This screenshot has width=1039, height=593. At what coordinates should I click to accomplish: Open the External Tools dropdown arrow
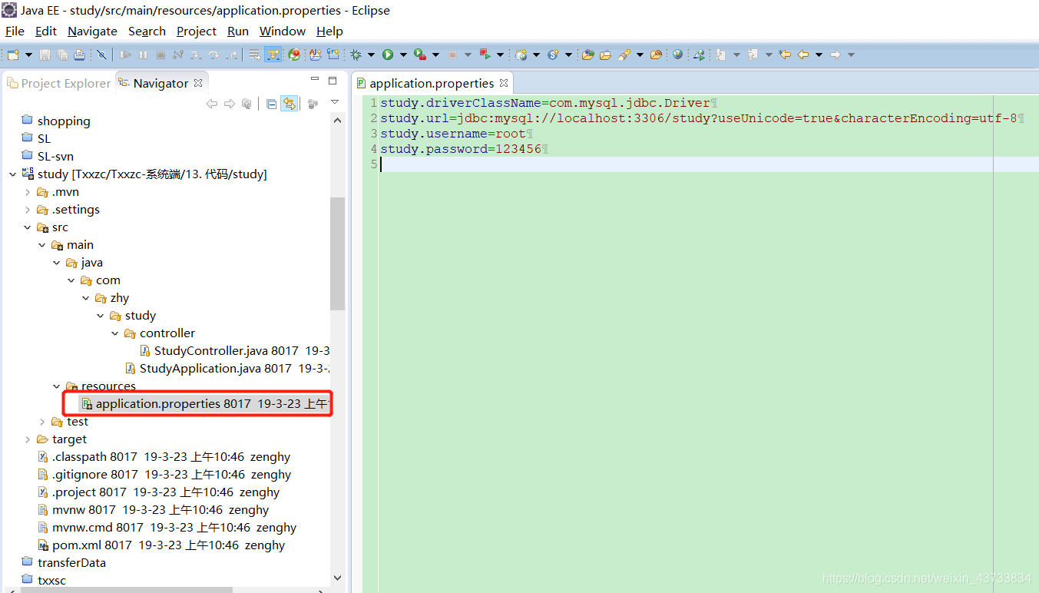tap(435, 55)
